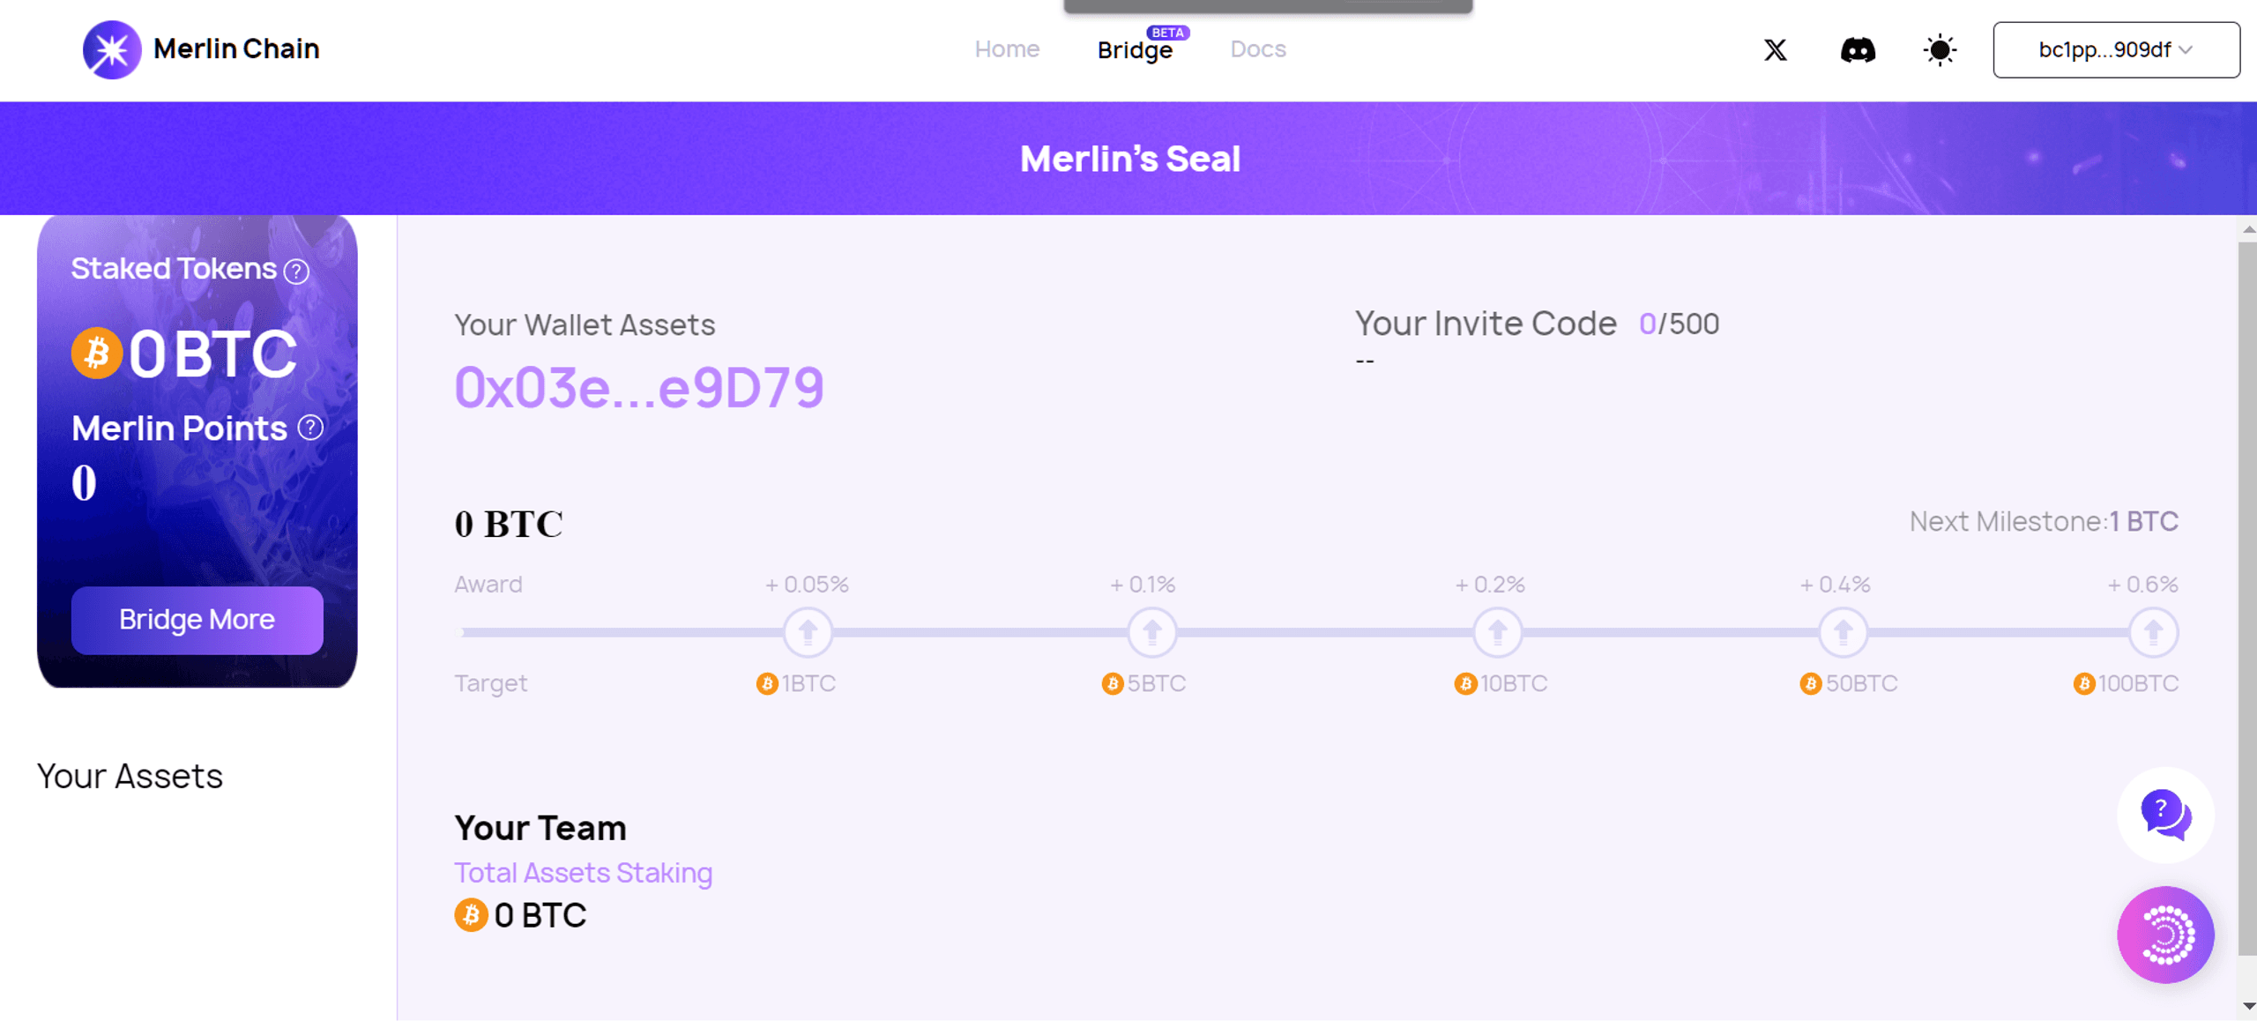Open the Discord community icon
Viewport: 2257px width, 1028px height.
[x=1858, y=49]
